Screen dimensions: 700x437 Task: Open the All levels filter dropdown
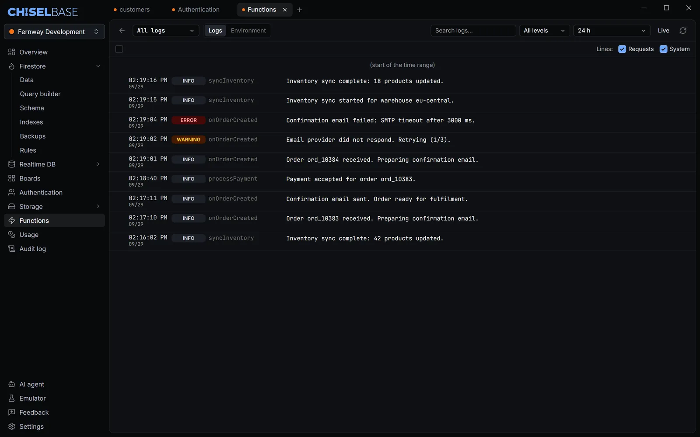(544, 31)
